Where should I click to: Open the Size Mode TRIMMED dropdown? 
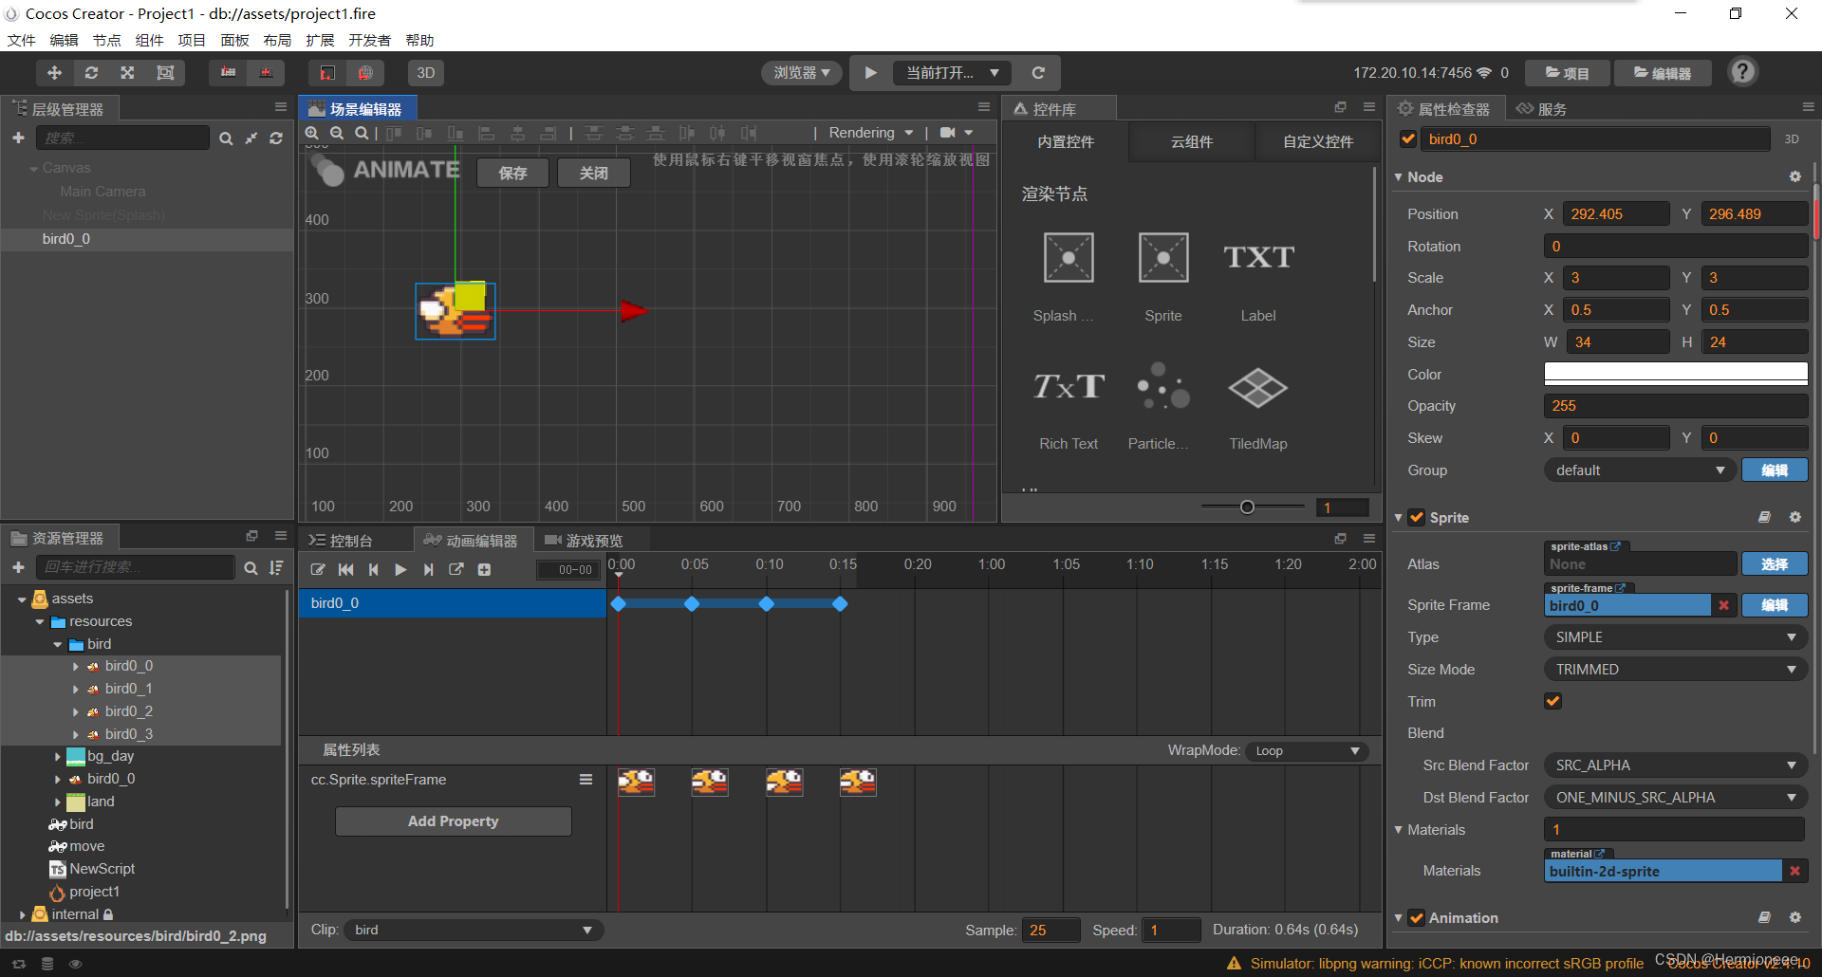1676,670
